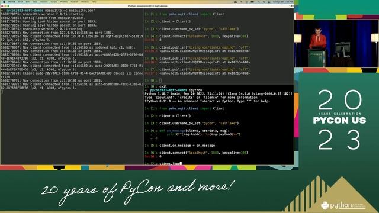Click log line mentioning 'nodered' client
Viewport: 379px width, 213px height.
pyautogui.click(x=68, y=47)
